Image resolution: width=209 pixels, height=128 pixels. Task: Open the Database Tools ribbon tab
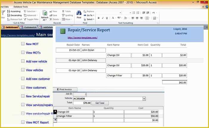point(21,7)
